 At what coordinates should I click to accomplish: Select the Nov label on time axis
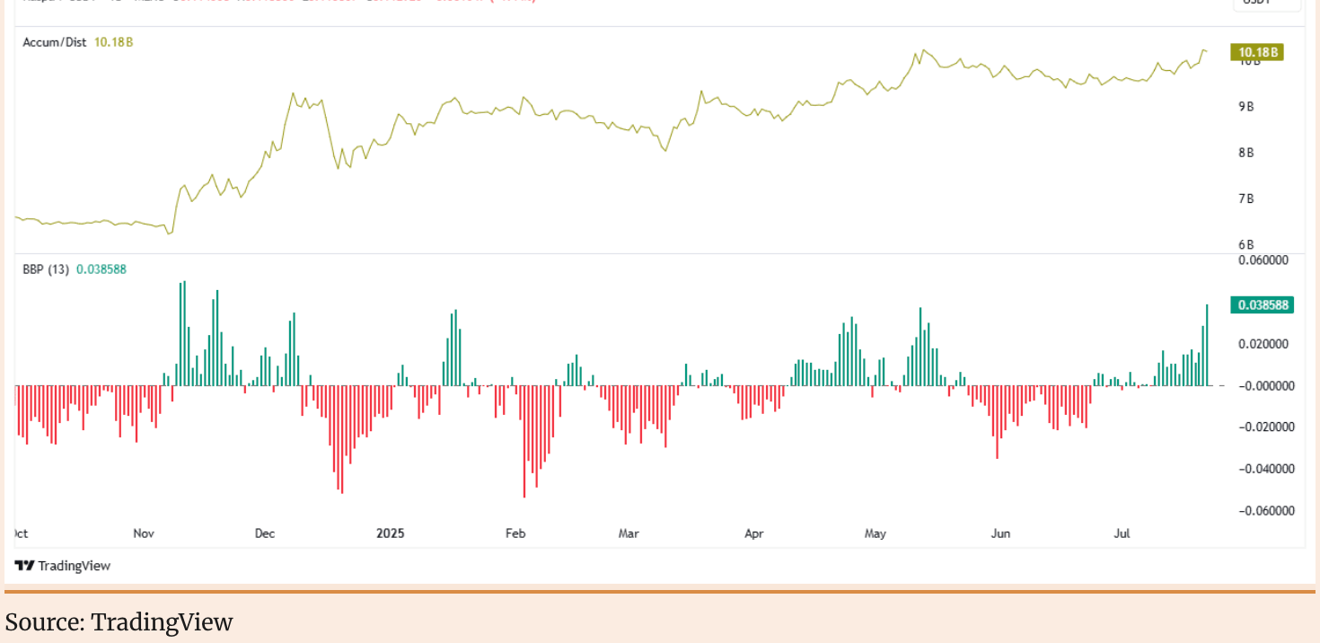pos(144,533)
